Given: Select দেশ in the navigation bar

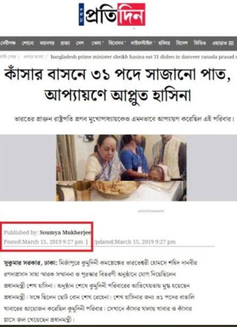Looking at the screenshot, I should 80,43.
